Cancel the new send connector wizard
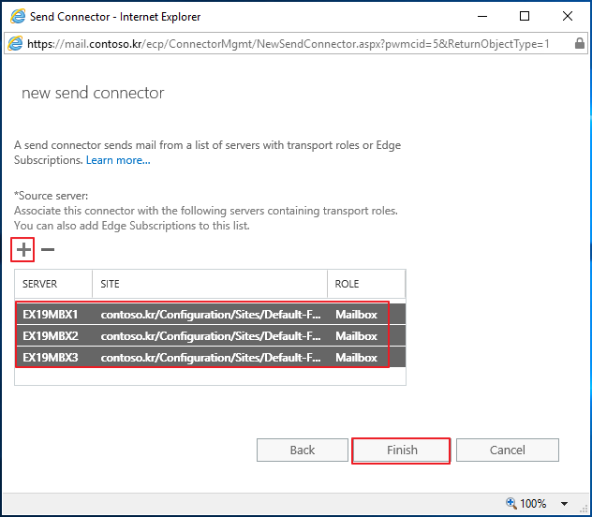This screenshot has width=592, height=517. pyautogui.click(x=508, y=450)
